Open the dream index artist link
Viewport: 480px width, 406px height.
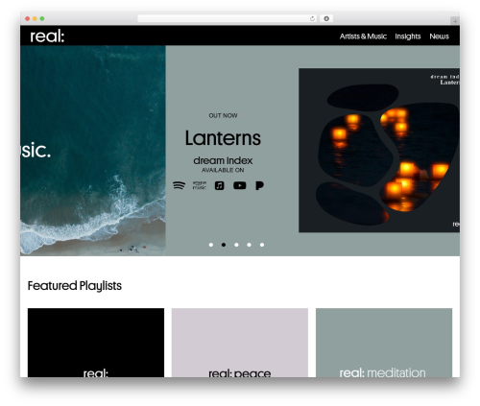coord(223,160)
